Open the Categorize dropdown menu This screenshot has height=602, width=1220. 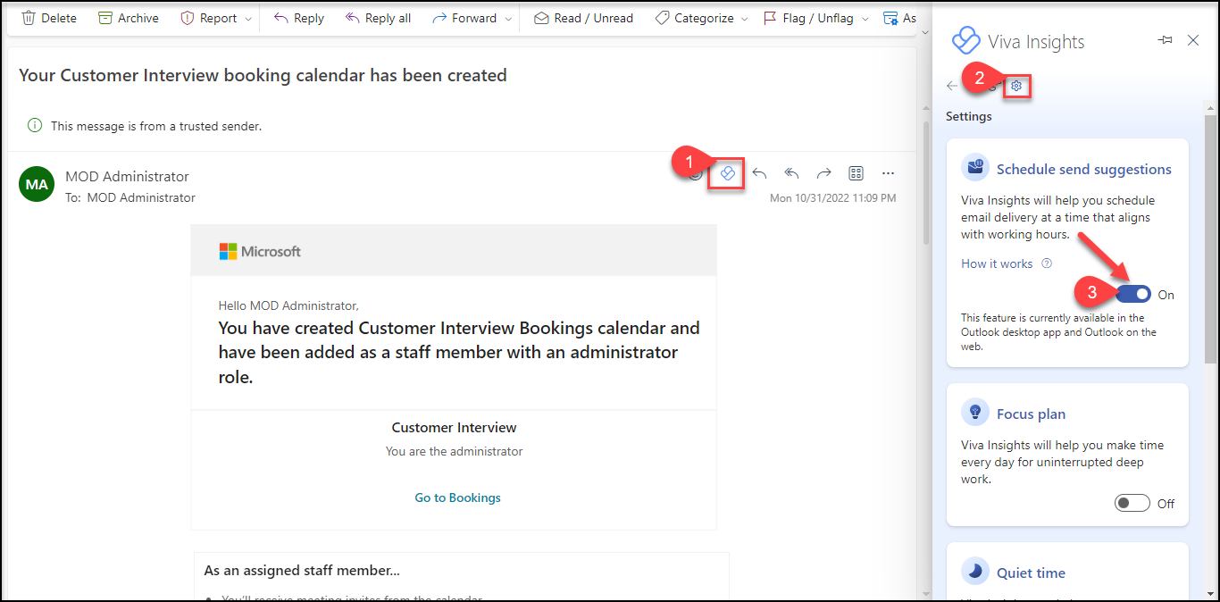(x=746, y=17)
